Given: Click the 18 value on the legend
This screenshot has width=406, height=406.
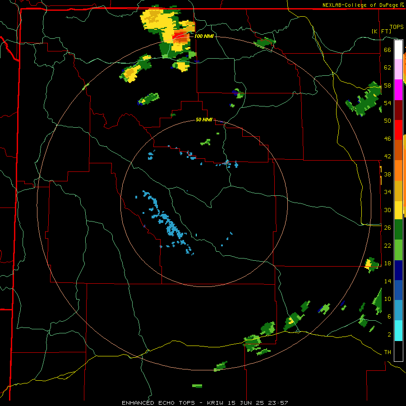Looking at the screenshot, I should [x=388, y=263].
